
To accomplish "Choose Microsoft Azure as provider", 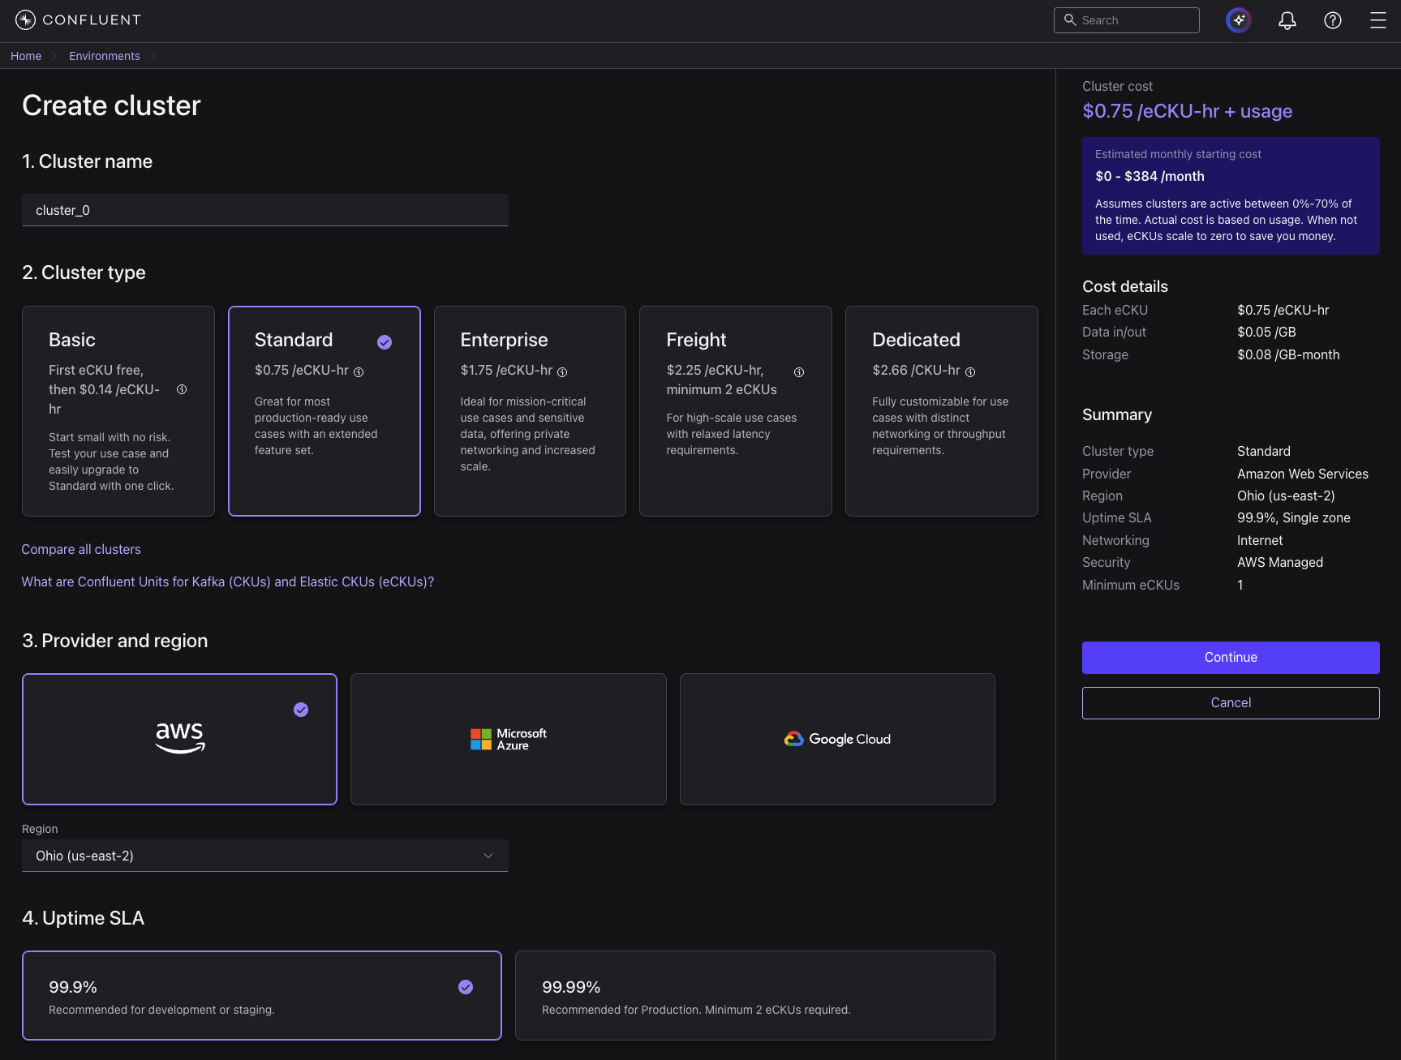I will coord(509,739).
